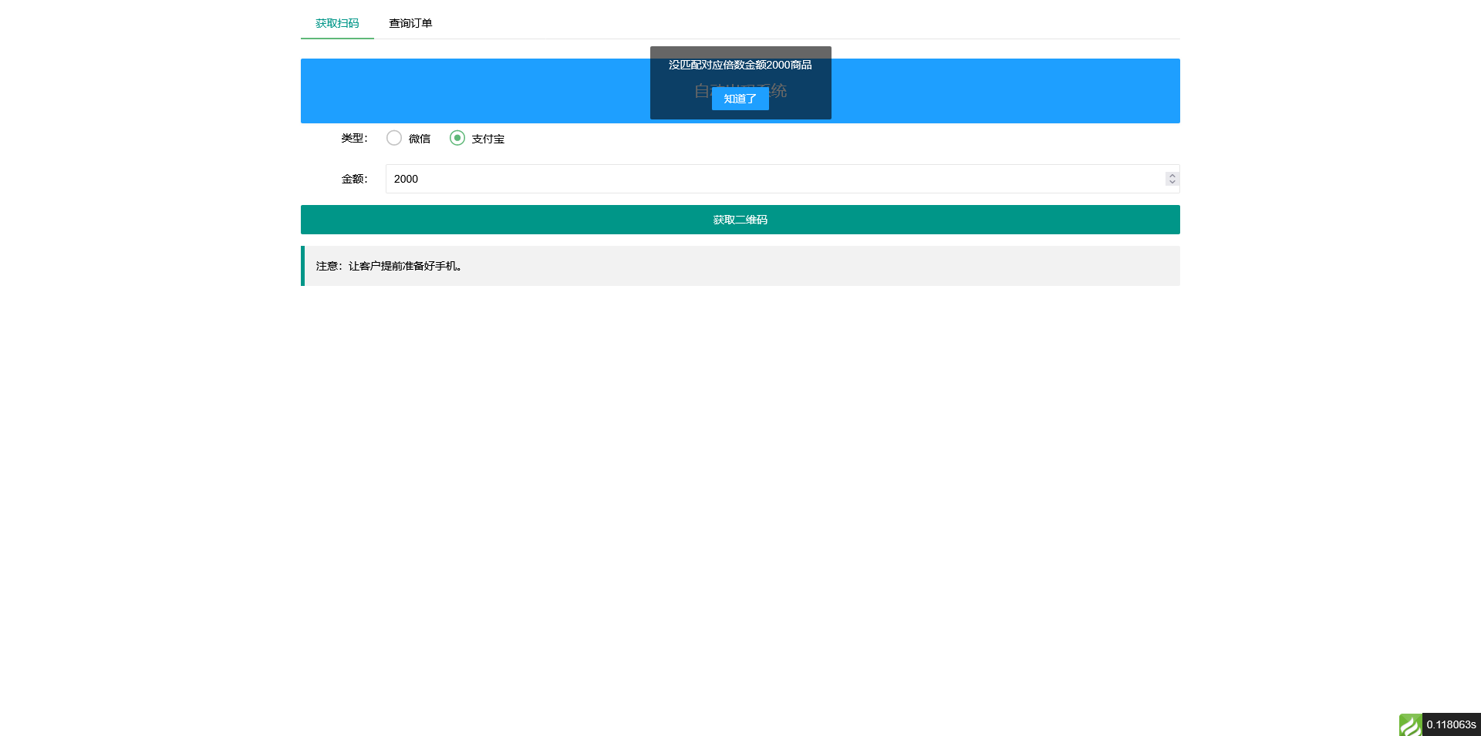Click the 2000 value in amount field
This screenshot has height=736, width=1481.
[406, 179]
